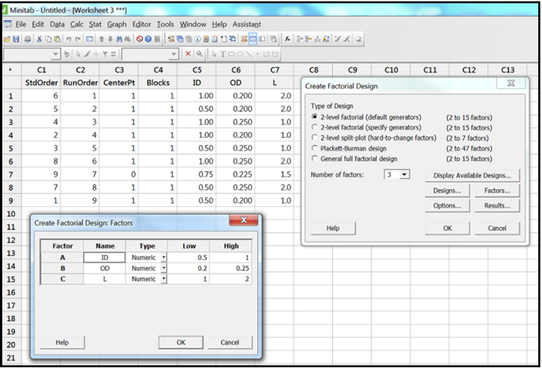Open Type dropdown for factor C
Screen dimensions: 542x368
[x=163, y=279]
